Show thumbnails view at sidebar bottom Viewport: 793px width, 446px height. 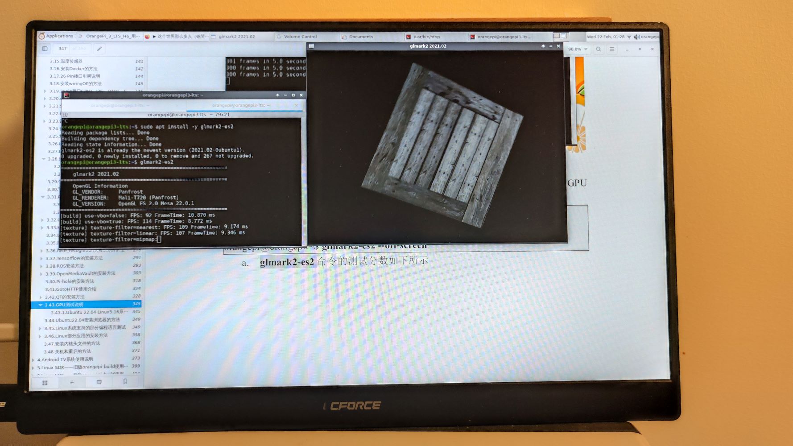pos(45,382)
